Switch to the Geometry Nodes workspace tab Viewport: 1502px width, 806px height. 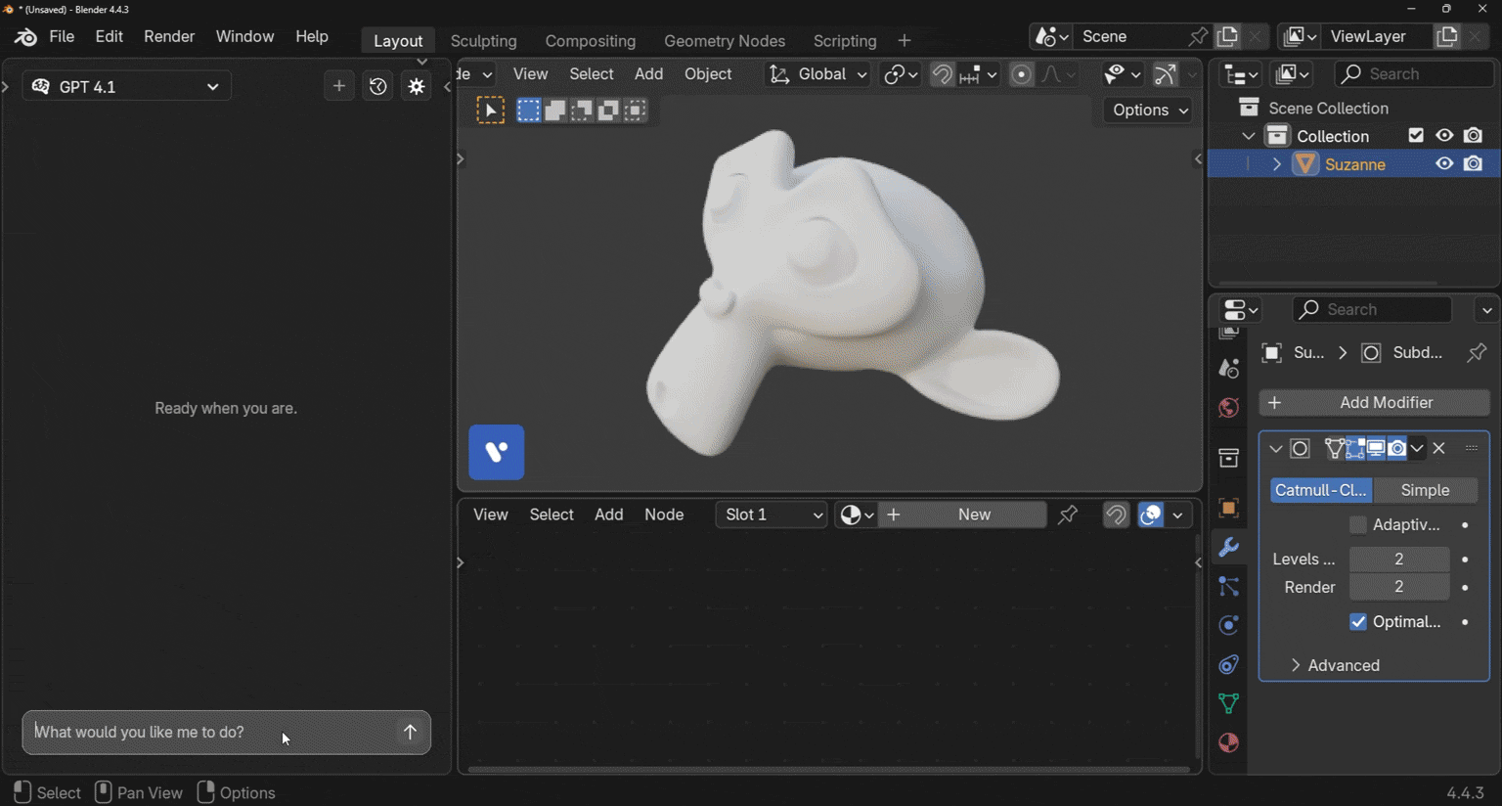[725, 41]
